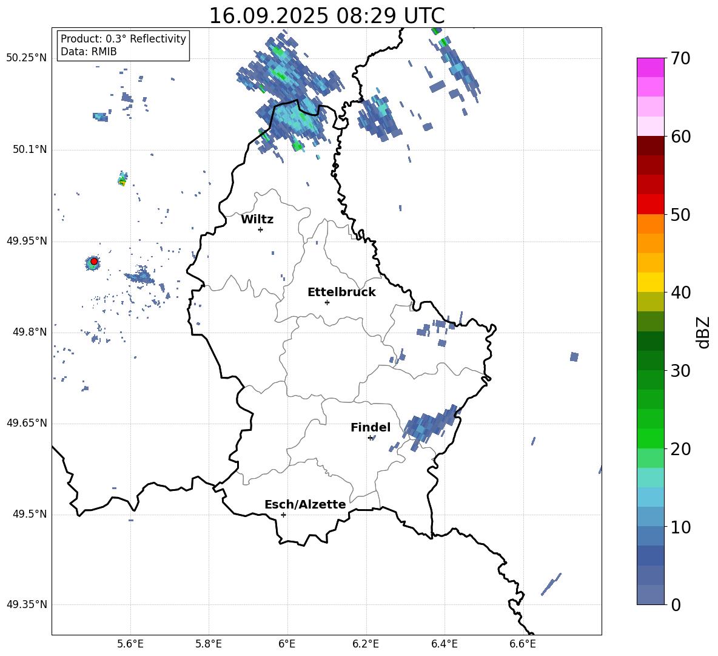The height and width of the screenshot is (656, 718).
Task: Click the 6.6°E longitude label
Action: pyautogui.click(x=523, y=644)
